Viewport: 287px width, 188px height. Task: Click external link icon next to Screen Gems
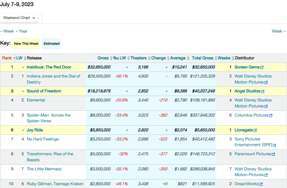coord(262,68)
